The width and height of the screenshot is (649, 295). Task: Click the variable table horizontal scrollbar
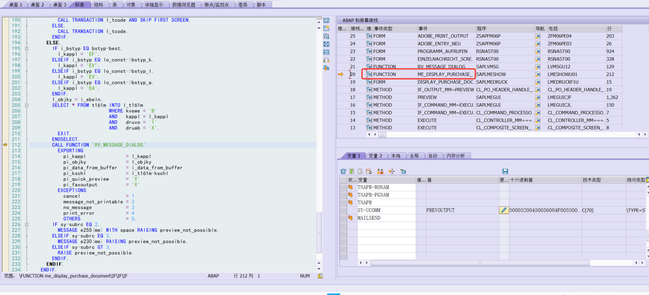[x=480, y=263]
